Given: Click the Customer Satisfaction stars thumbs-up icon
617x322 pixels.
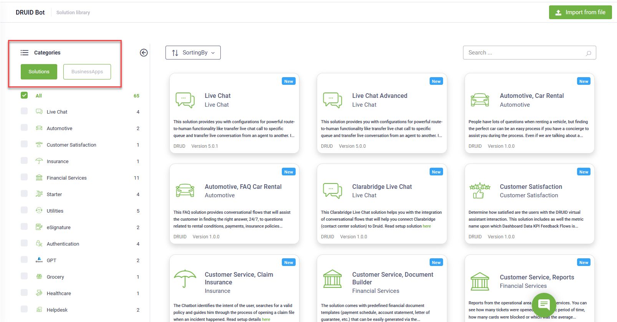Looking at the screenshot, I should click(x=480, y=190).
